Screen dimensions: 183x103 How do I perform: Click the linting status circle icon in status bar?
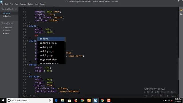(168, 96)
